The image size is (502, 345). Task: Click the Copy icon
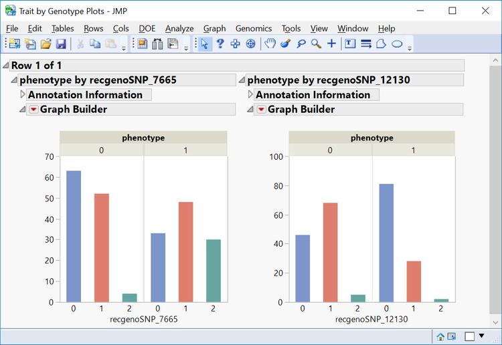[x=95, y=43]
